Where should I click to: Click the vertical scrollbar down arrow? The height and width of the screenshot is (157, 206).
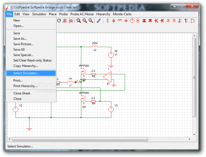(194, 135)
